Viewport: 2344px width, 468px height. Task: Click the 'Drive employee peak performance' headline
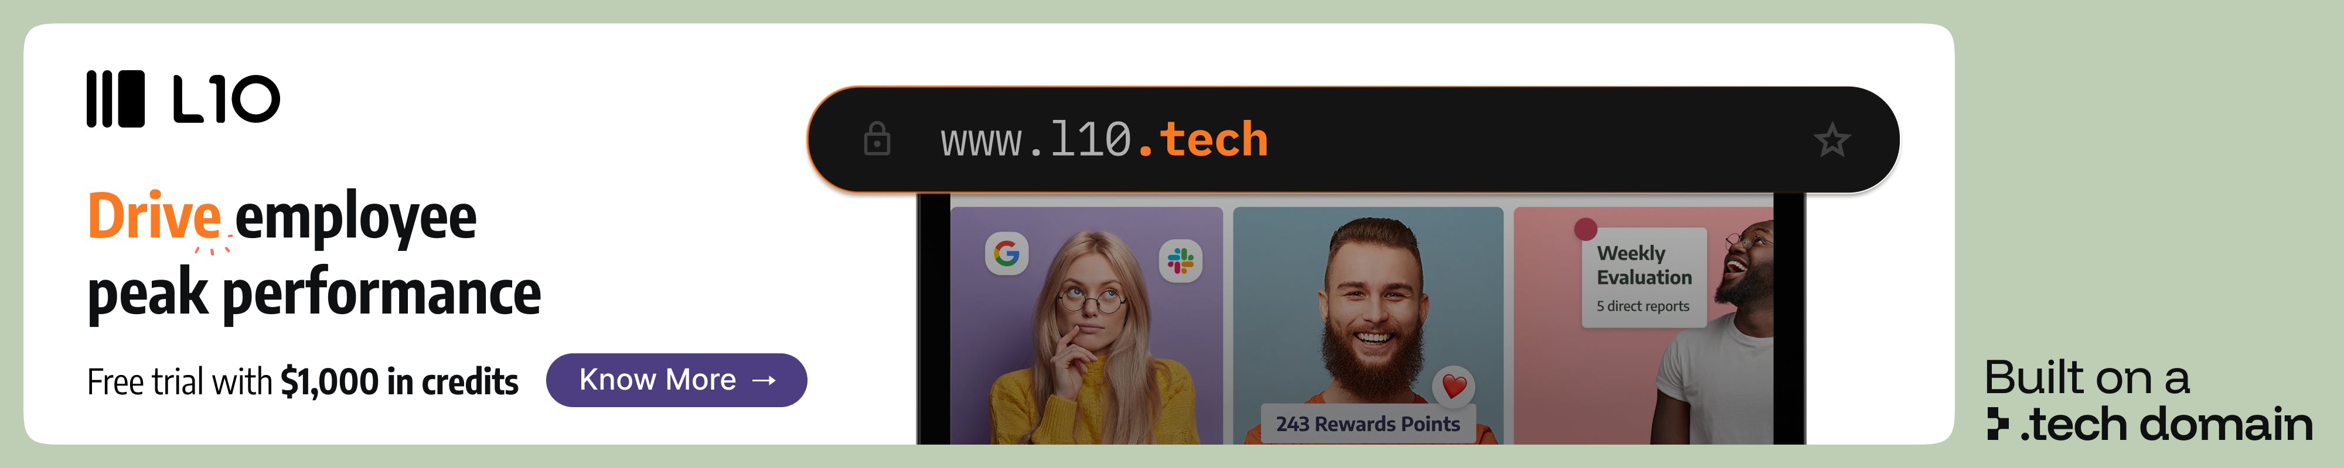pos(314,256)
